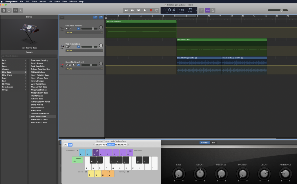Viewport: 297px width, 184px height.
Task: Enable input monitoring on Sweet Nothings Synth
Action: coord(74,65)
